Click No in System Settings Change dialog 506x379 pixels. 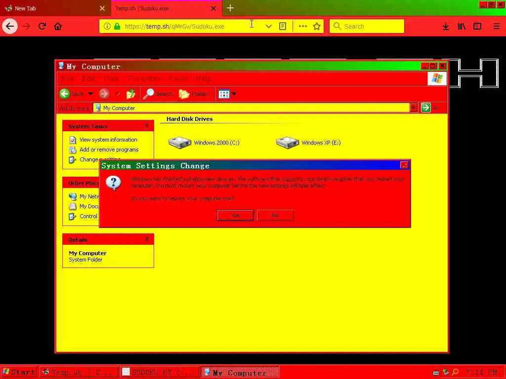coord(275,215)
